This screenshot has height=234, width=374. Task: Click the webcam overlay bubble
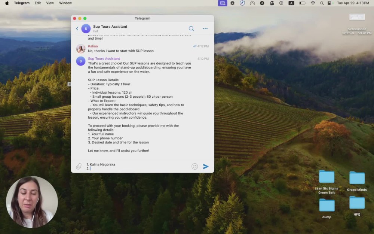point(32,202)
